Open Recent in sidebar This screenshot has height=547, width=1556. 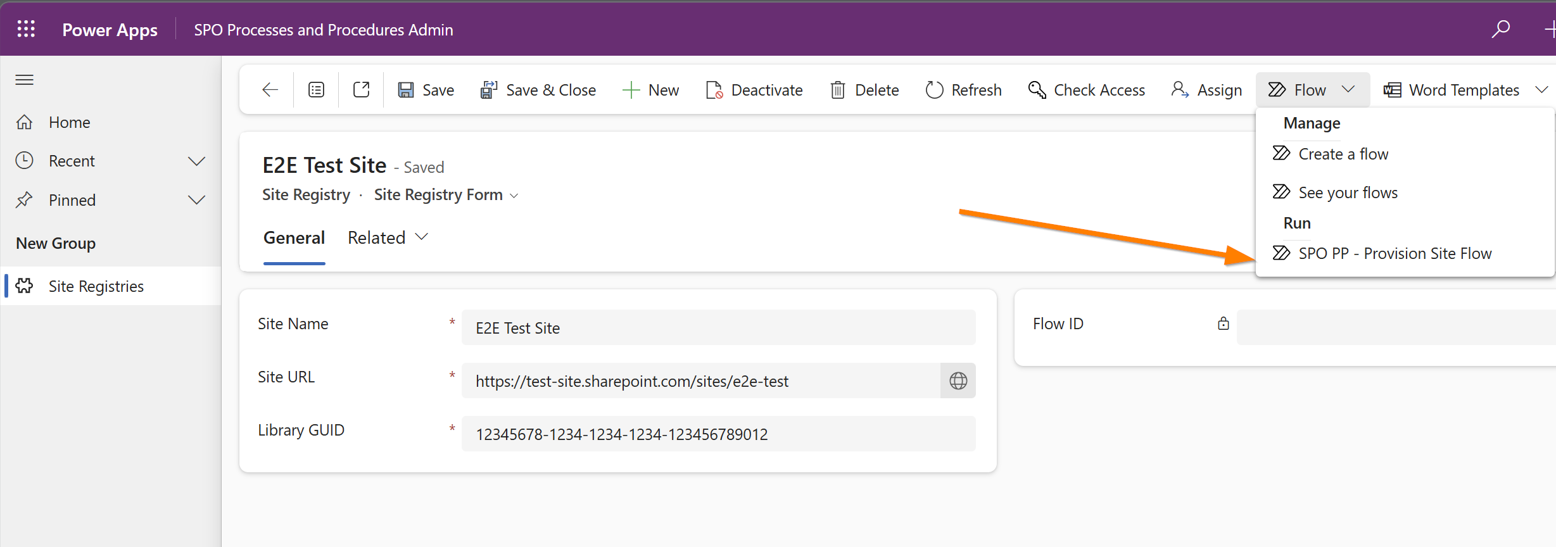click(x=71, y=161)
